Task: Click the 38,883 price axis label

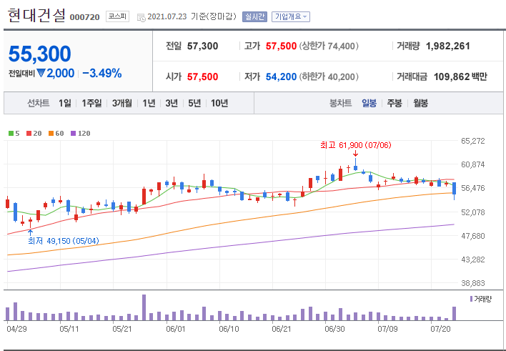Action: pos(472,283)
